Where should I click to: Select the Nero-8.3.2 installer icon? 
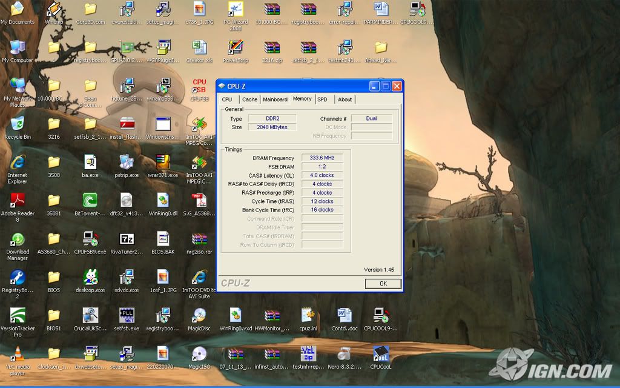pos(345,354)
